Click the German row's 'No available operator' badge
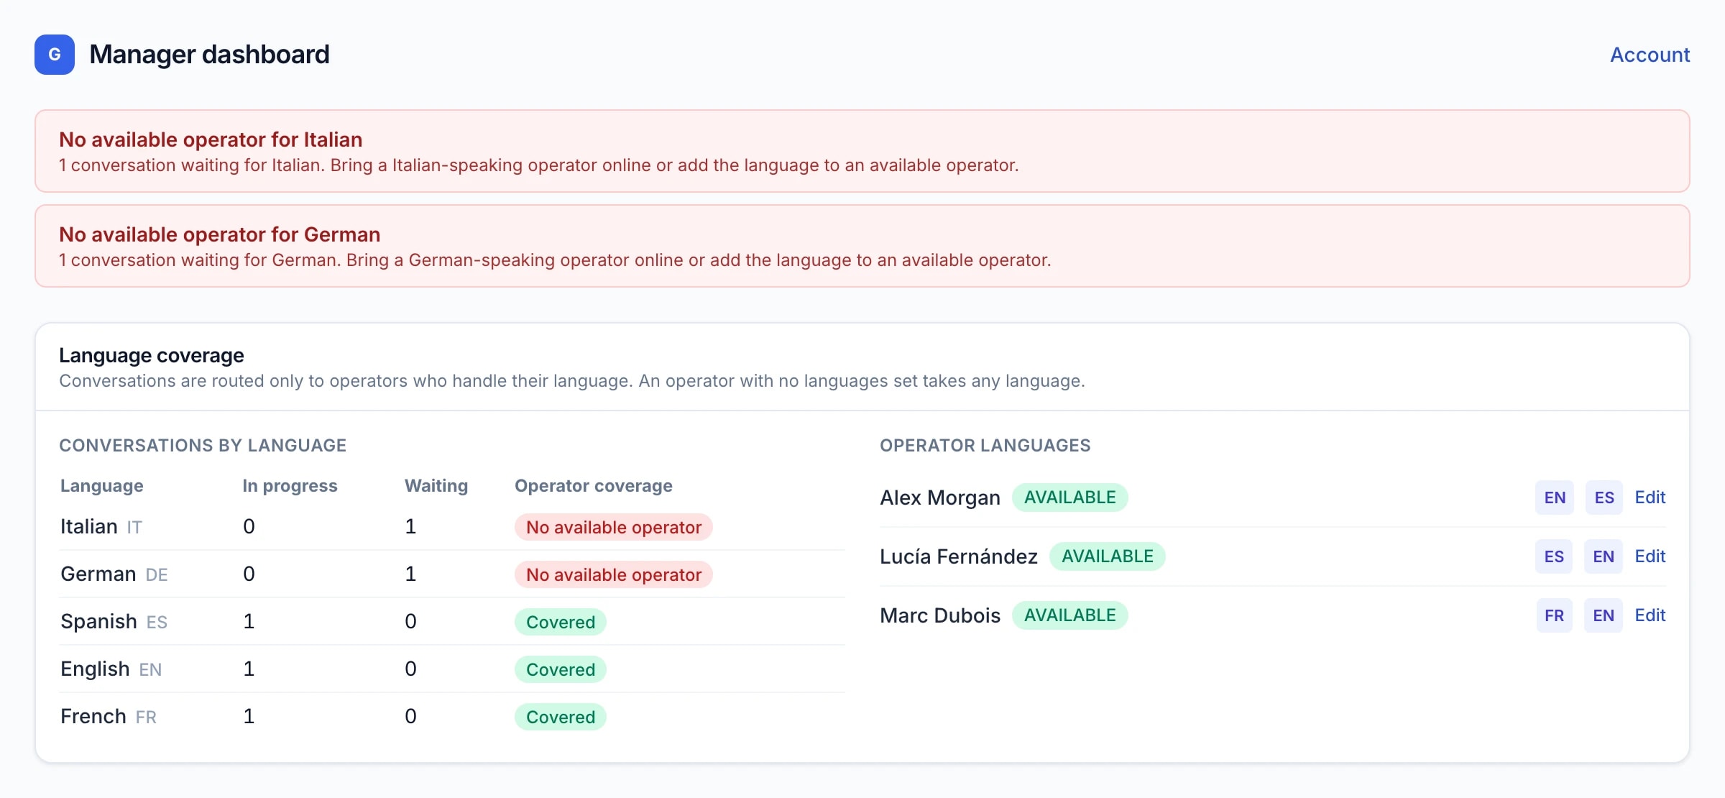 613,574
